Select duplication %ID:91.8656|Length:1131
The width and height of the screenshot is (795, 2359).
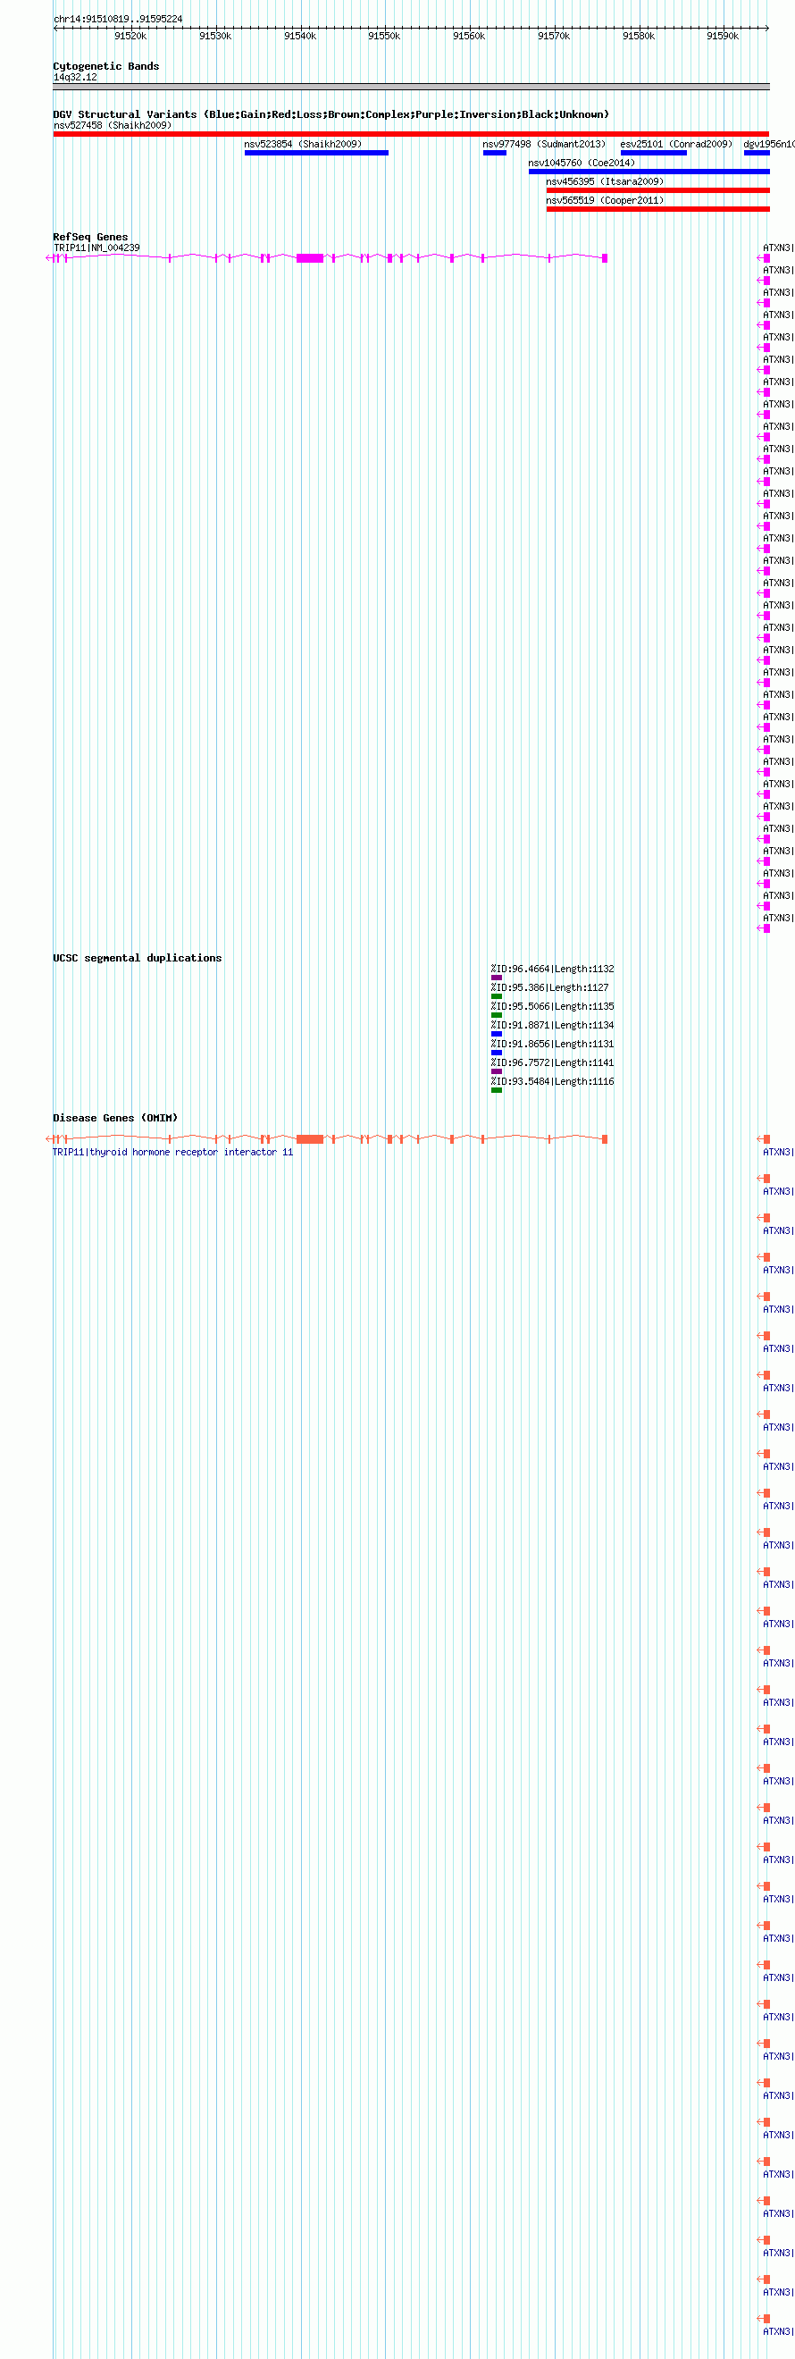[552, 1044]
